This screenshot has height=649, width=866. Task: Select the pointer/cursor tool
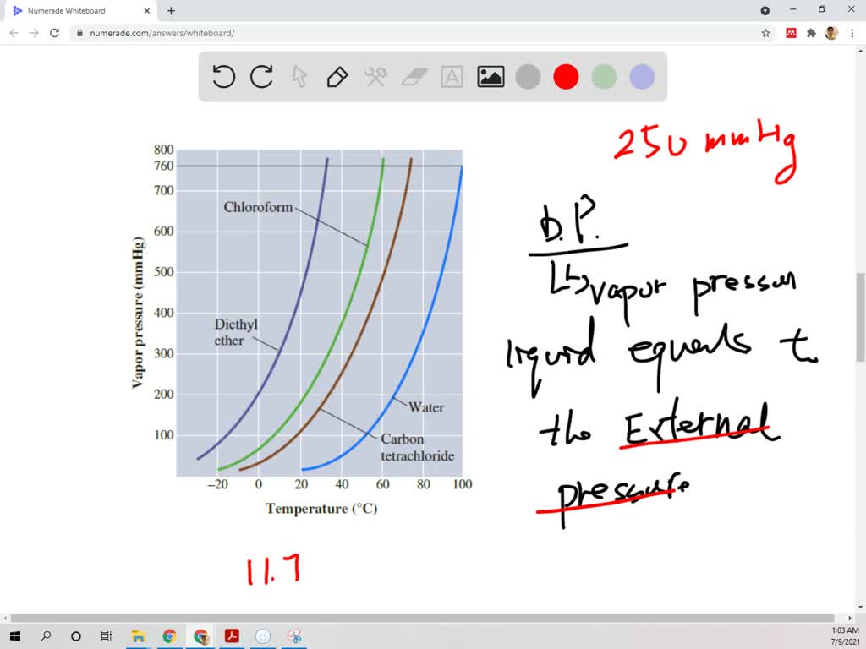(x=299, y=76)
